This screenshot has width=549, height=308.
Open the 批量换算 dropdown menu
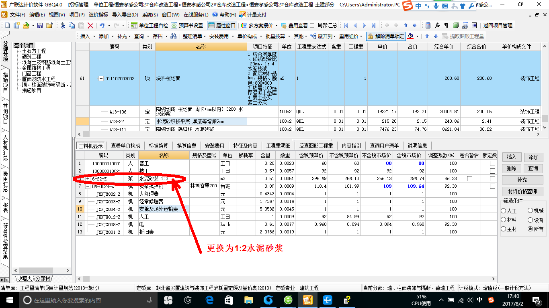click(277, 36)
